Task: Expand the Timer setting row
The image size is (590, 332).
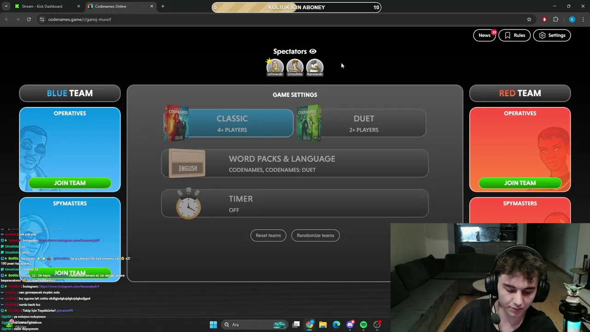Action: click(295, 203)
